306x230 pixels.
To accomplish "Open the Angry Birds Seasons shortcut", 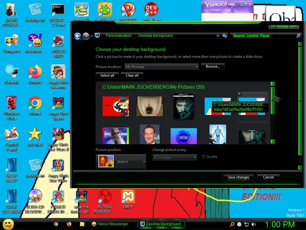I will (x=58, y=77).
